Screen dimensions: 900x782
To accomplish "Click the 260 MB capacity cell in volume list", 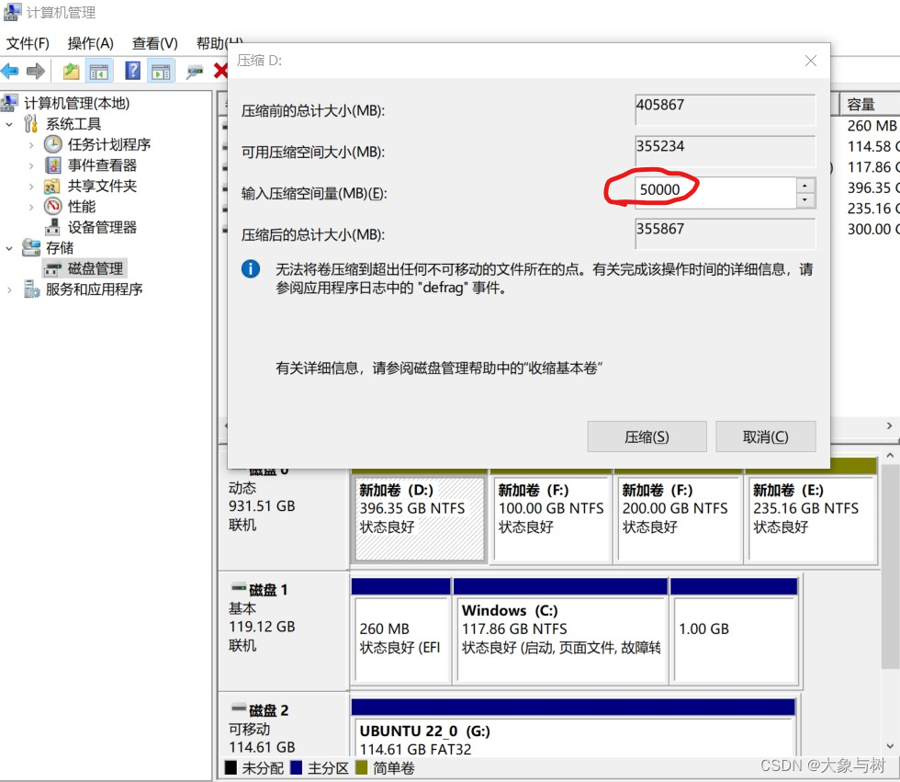I will [872, 126].
